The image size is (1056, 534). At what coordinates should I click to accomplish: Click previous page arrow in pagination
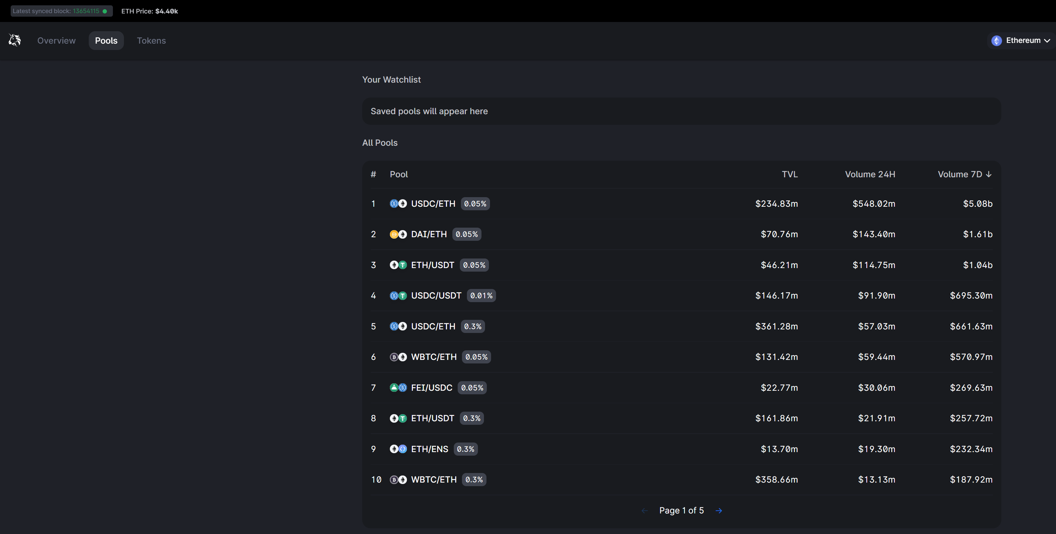tap(644, 511)
